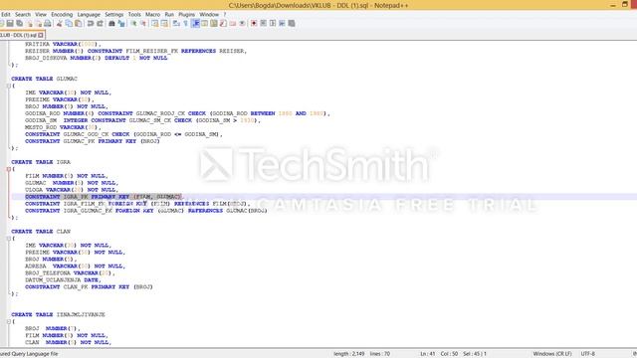Click the line CREATE TABLE GLUMAC
The image size is (637, 358).
(44, 79)
